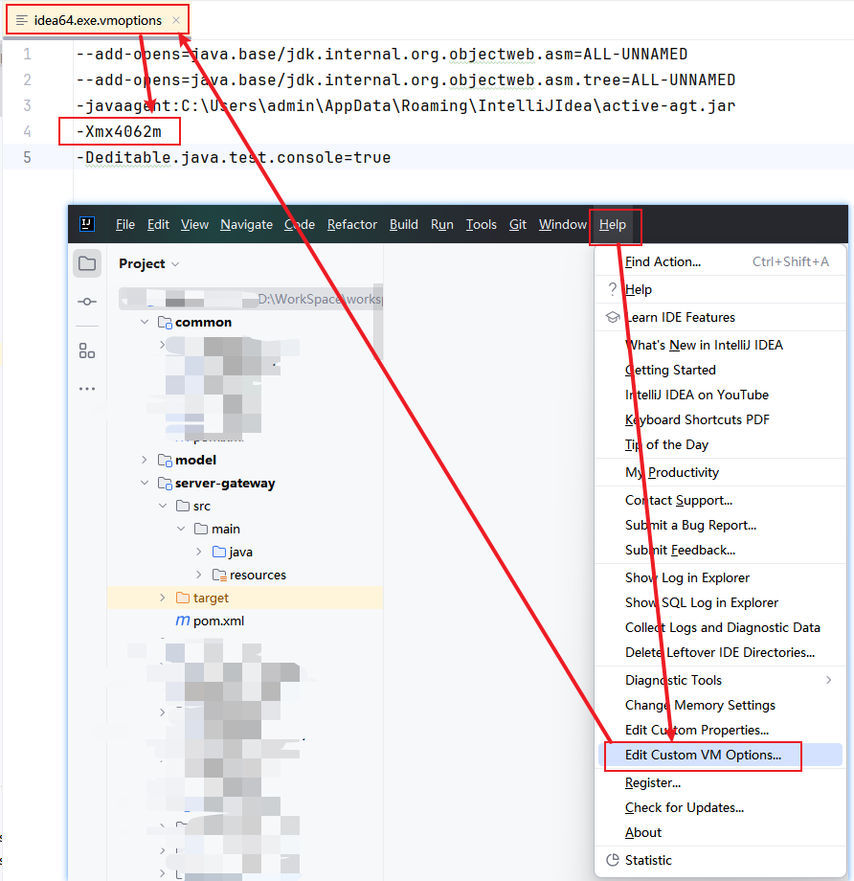Select Show Log in Explorer
Screen dimensions: 854x881
pyautogui.click(x=721, y=577)
